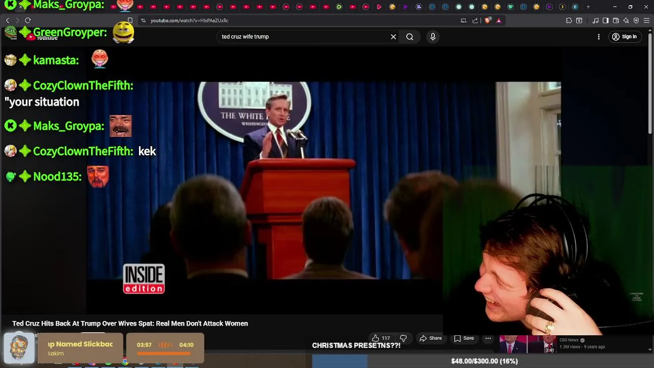The width and height of the screenshot is (654, 368).
Task: Reload the YouTube page
Action: tap(28, 20)
